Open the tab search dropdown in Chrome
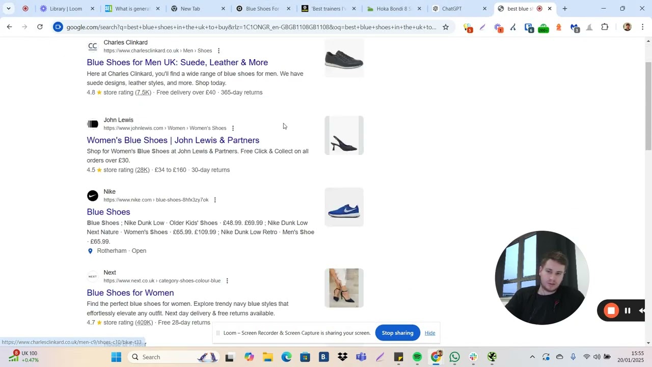This screenshot has width=652, height=367. pos(9,9)
